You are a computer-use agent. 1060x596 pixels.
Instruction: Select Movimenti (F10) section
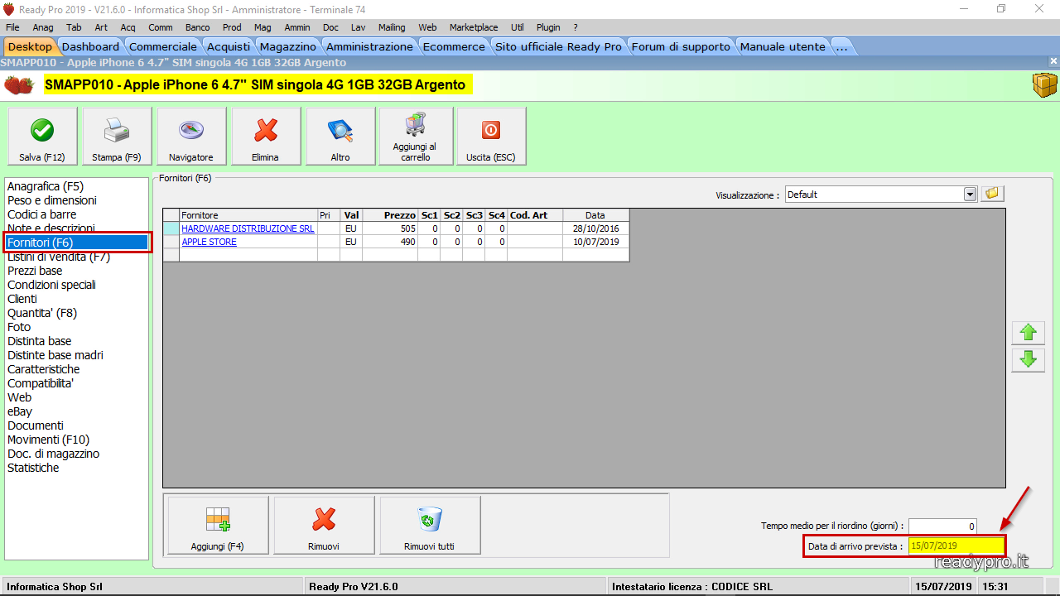click(48, 440)
